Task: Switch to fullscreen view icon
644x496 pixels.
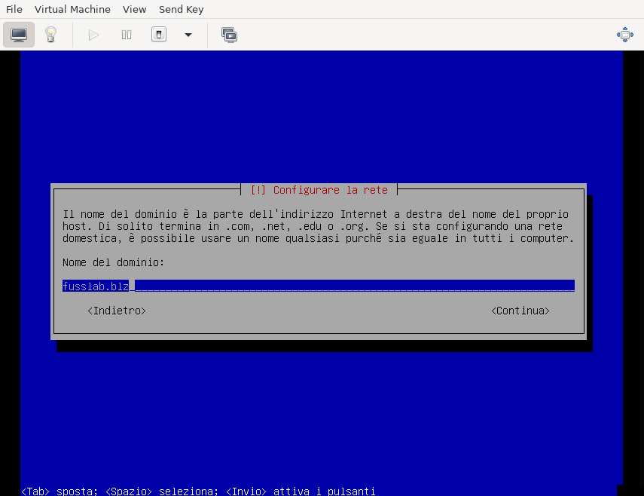Action: tap(624, 35)
